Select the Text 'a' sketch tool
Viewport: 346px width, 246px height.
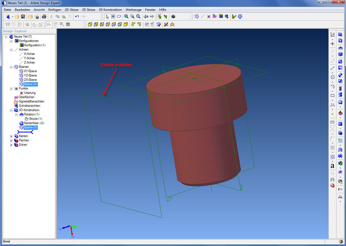pos(332,166)
